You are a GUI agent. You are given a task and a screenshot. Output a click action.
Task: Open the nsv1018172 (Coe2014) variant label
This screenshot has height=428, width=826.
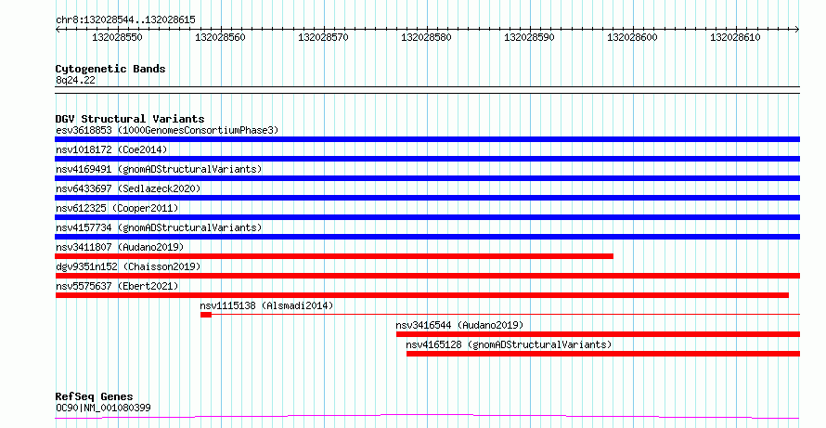pos(111,149)
